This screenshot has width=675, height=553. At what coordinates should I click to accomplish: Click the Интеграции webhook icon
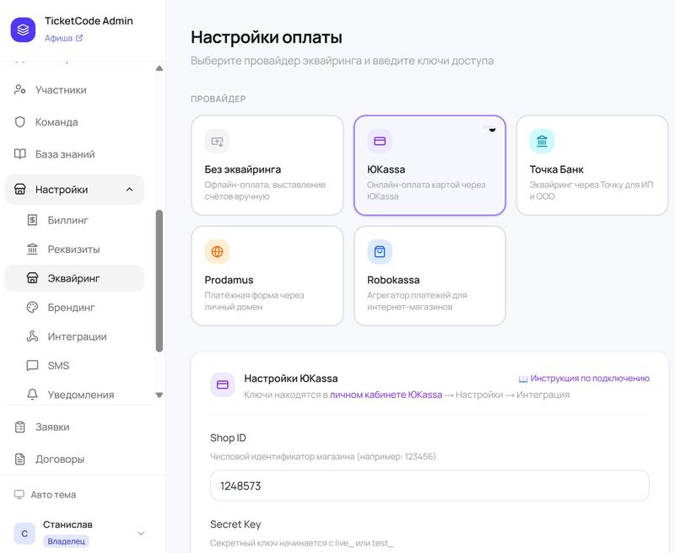click(32, 336)
